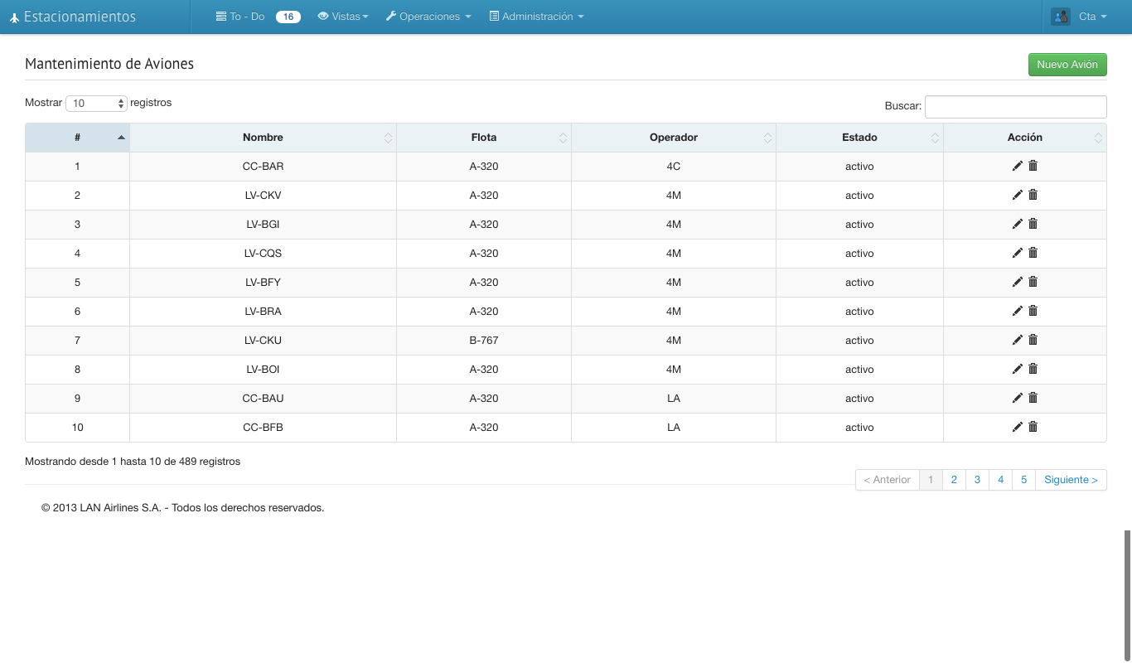Go to pagination page 5
Viewport: 1132px width, 663px height.
[x=1023, y=480]
